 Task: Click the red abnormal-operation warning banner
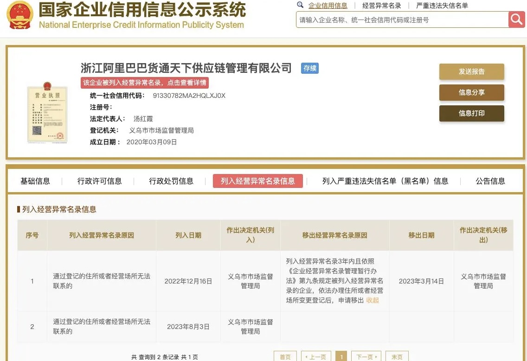pyautogui.click(x=145, y=83)
